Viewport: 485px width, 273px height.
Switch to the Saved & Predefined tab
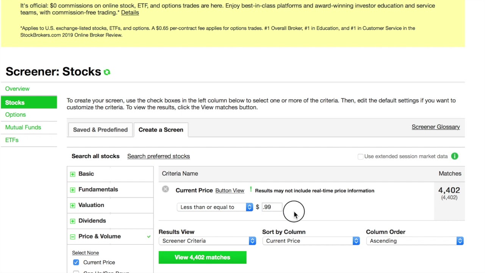pyautogui.click(x=100, y=130)
